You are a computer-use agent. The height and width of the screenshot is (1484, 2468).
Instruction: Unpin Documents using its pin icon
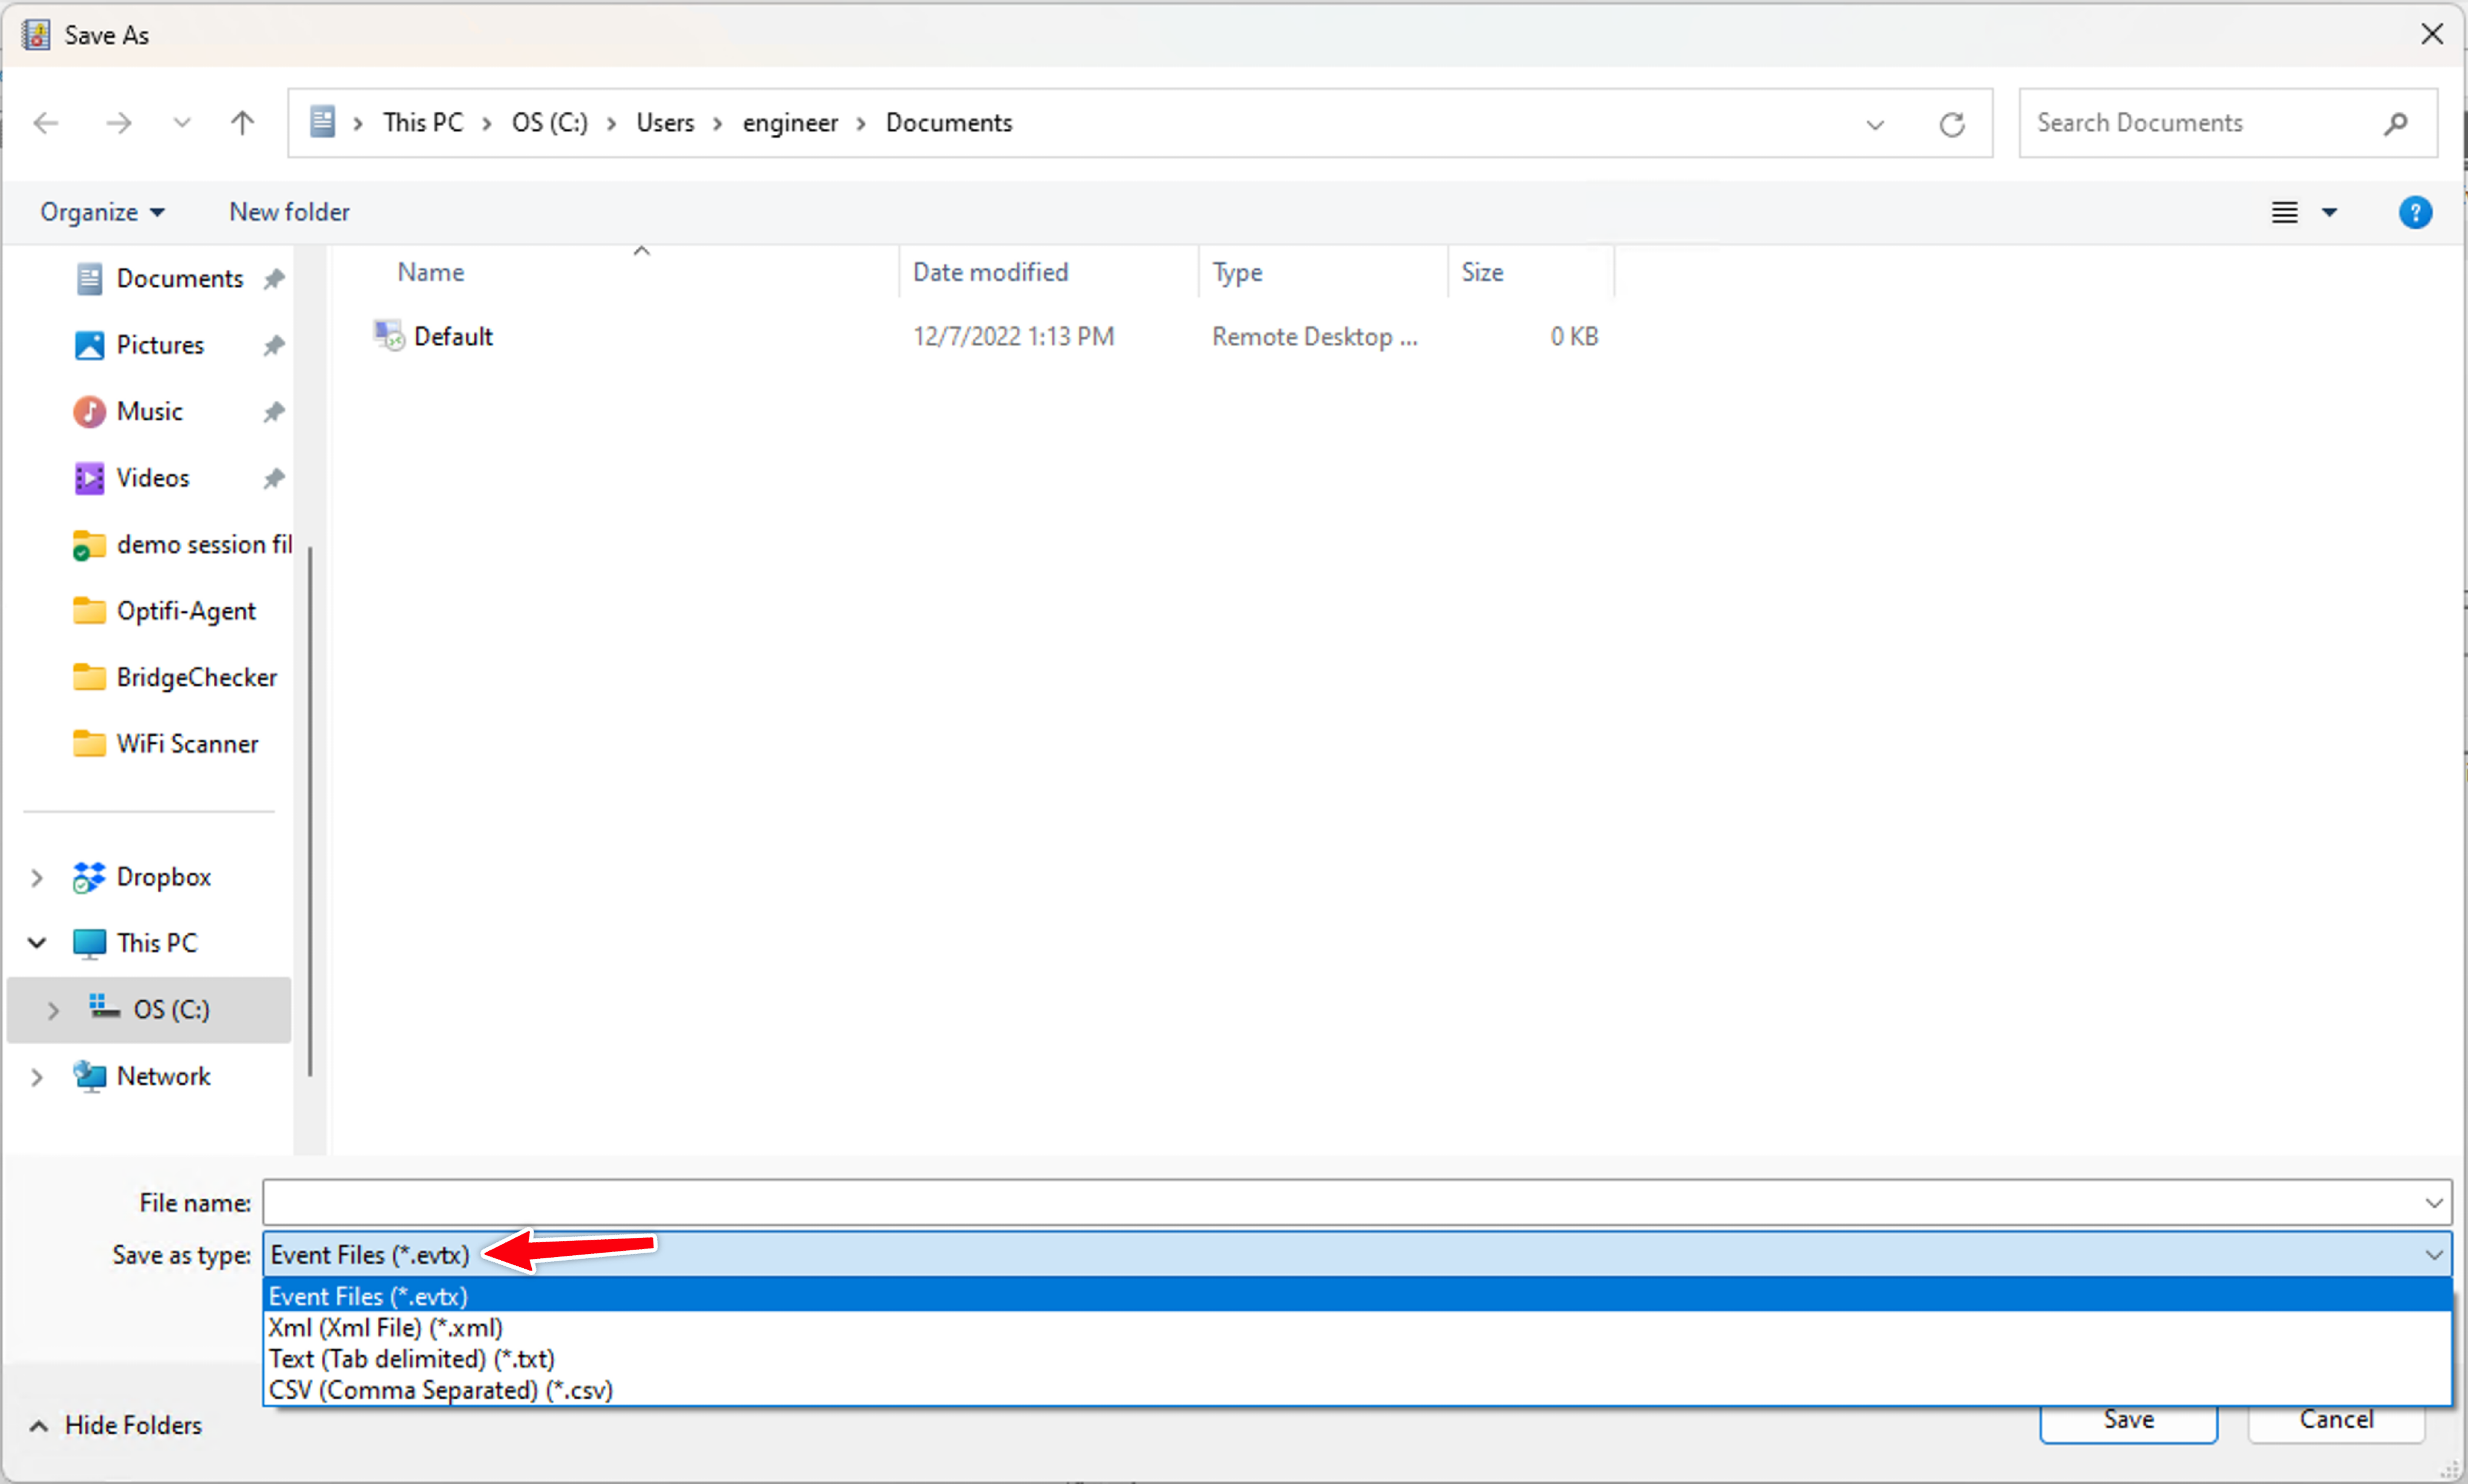[x=274, y=279]
